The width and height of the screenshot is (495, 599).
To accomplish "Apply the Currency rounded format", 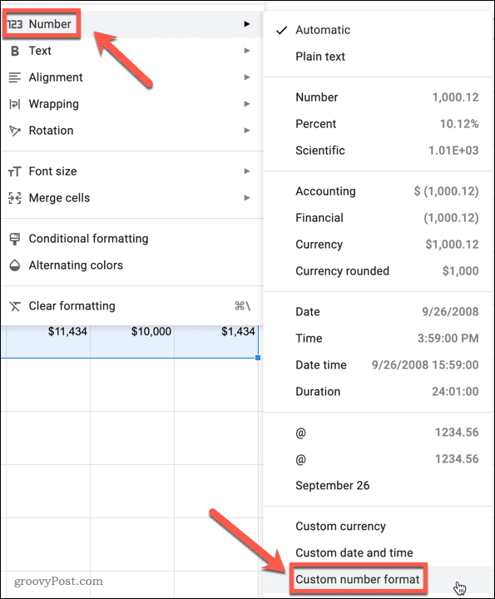I will (x=378, y=271).
